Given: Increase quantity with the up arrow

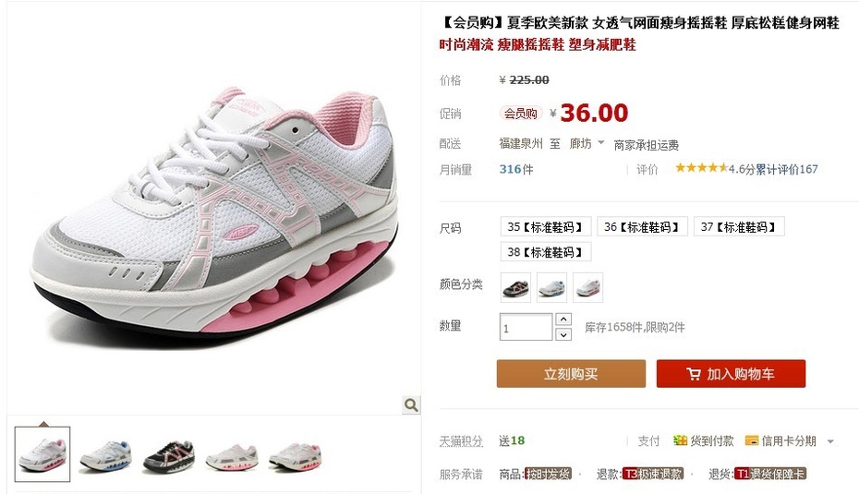Looking at the screenshot, I should [563, 319].
